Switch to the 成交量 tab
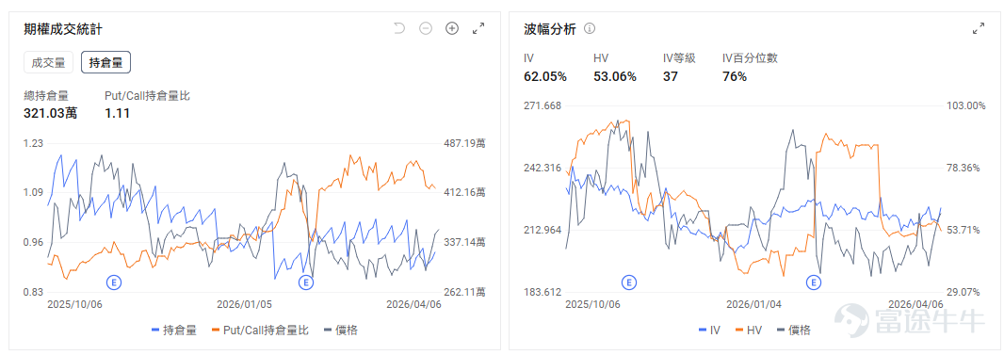The height and width of the screenshot is (355, 1004). pyautogui.click(x=49, y=63)
